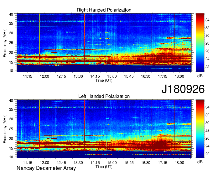Screen dimensions: 213x172
Task: Click the 34 value on the top color bar
Action: pyautogui.click(x=207, y=20)
